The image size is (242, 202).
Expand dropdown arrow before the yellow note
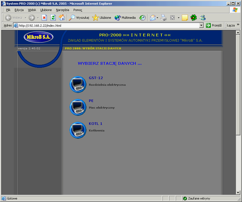[179, 18]
